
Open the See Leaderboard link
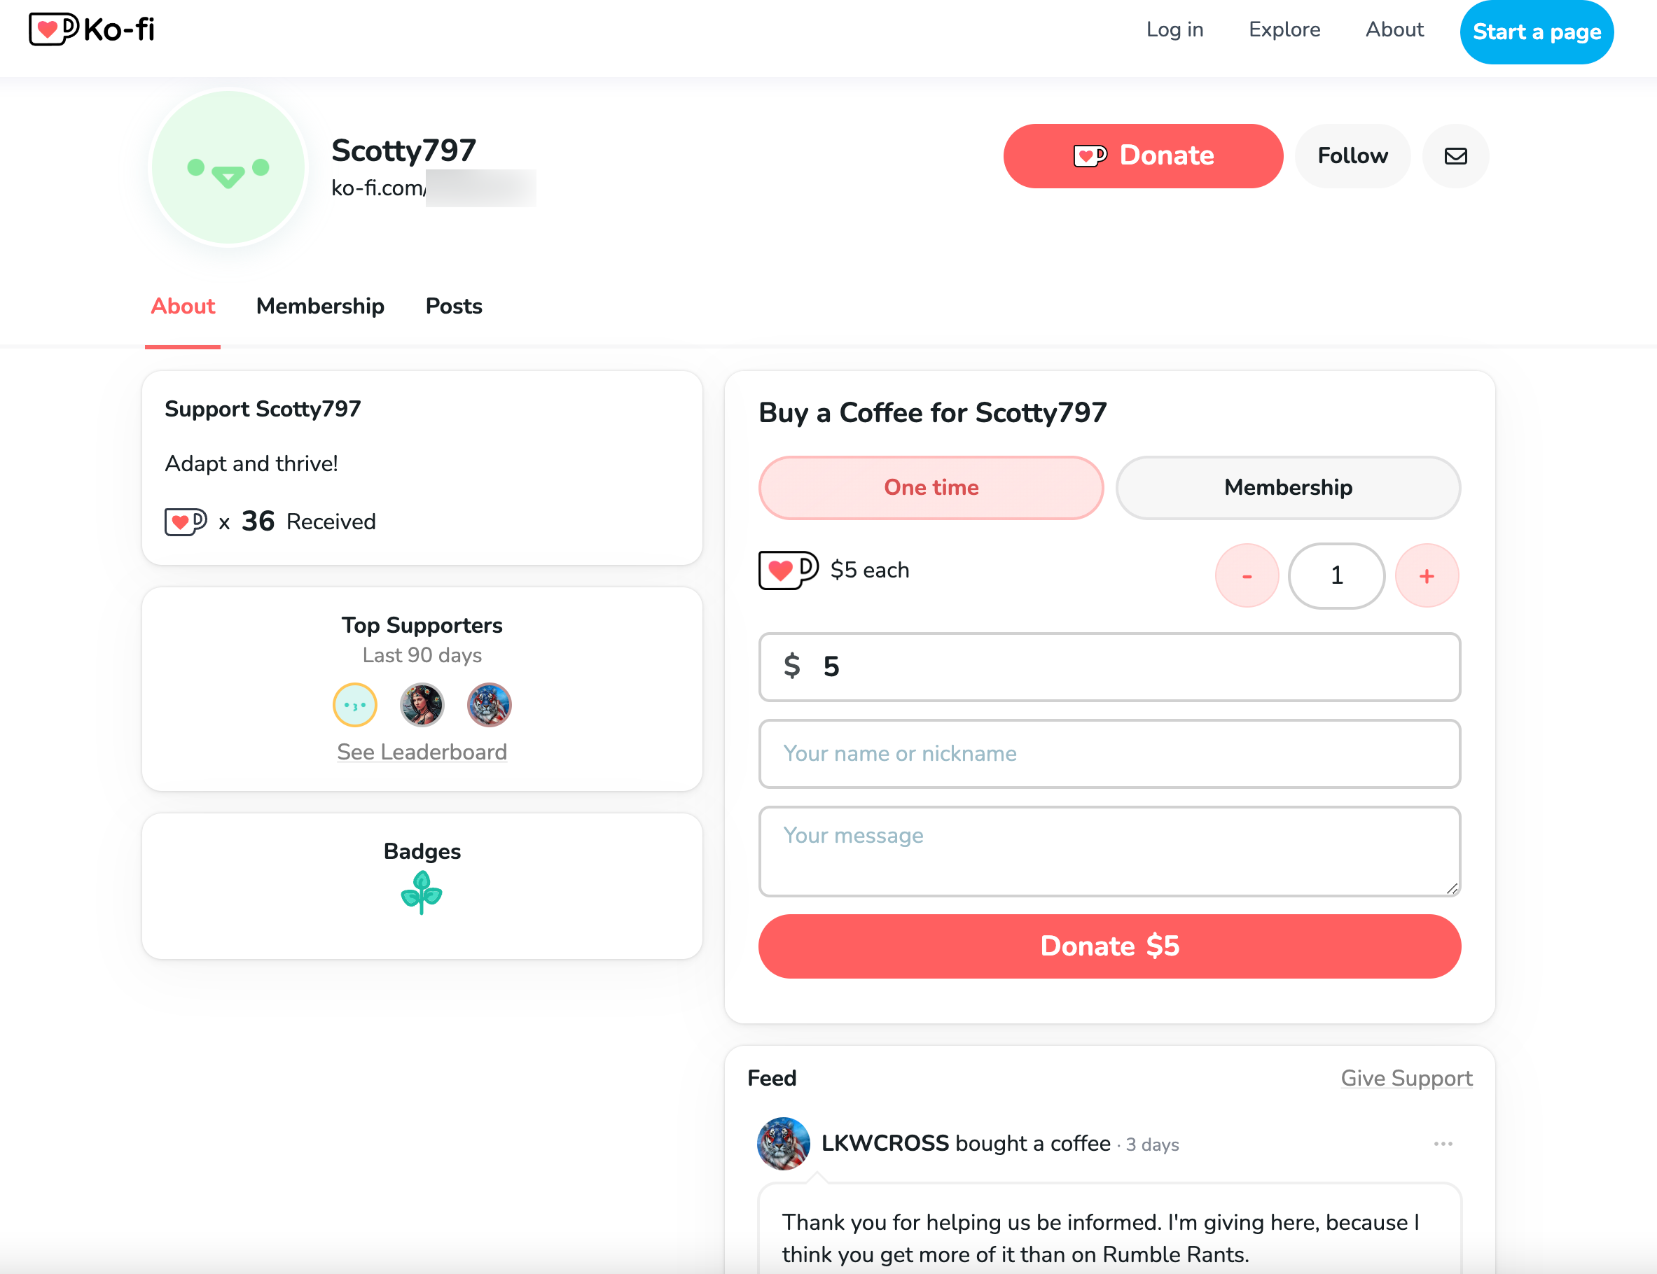tap(422, 752)
